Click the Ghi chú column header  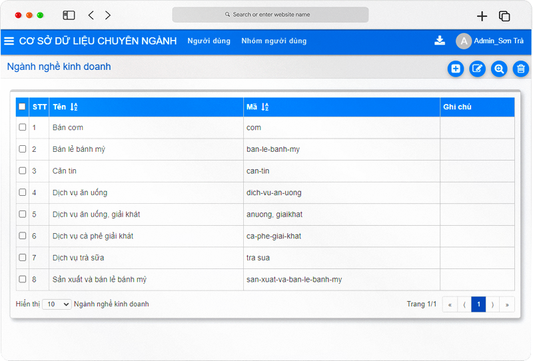477,107
